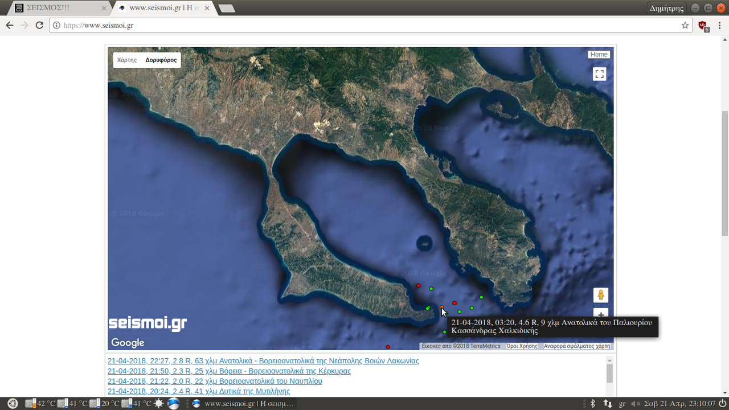Click the Εικόνες από ©2018 TerraMetrics attribution
The width and height of the screenshot is (729, 410).
tap(461, 346)
